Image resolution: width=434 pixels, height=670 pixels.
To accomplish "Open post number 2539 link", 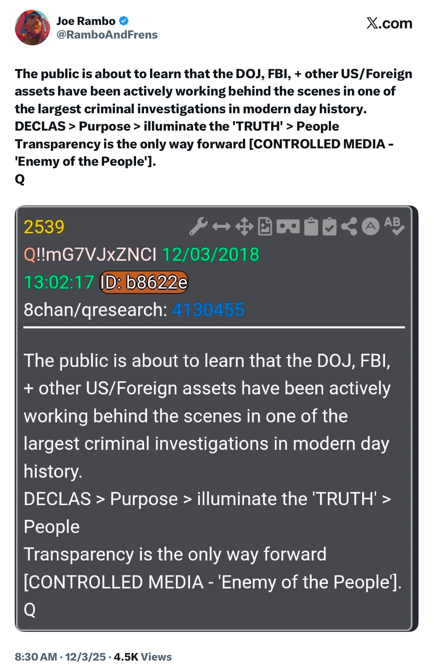I will coord(44,227).
